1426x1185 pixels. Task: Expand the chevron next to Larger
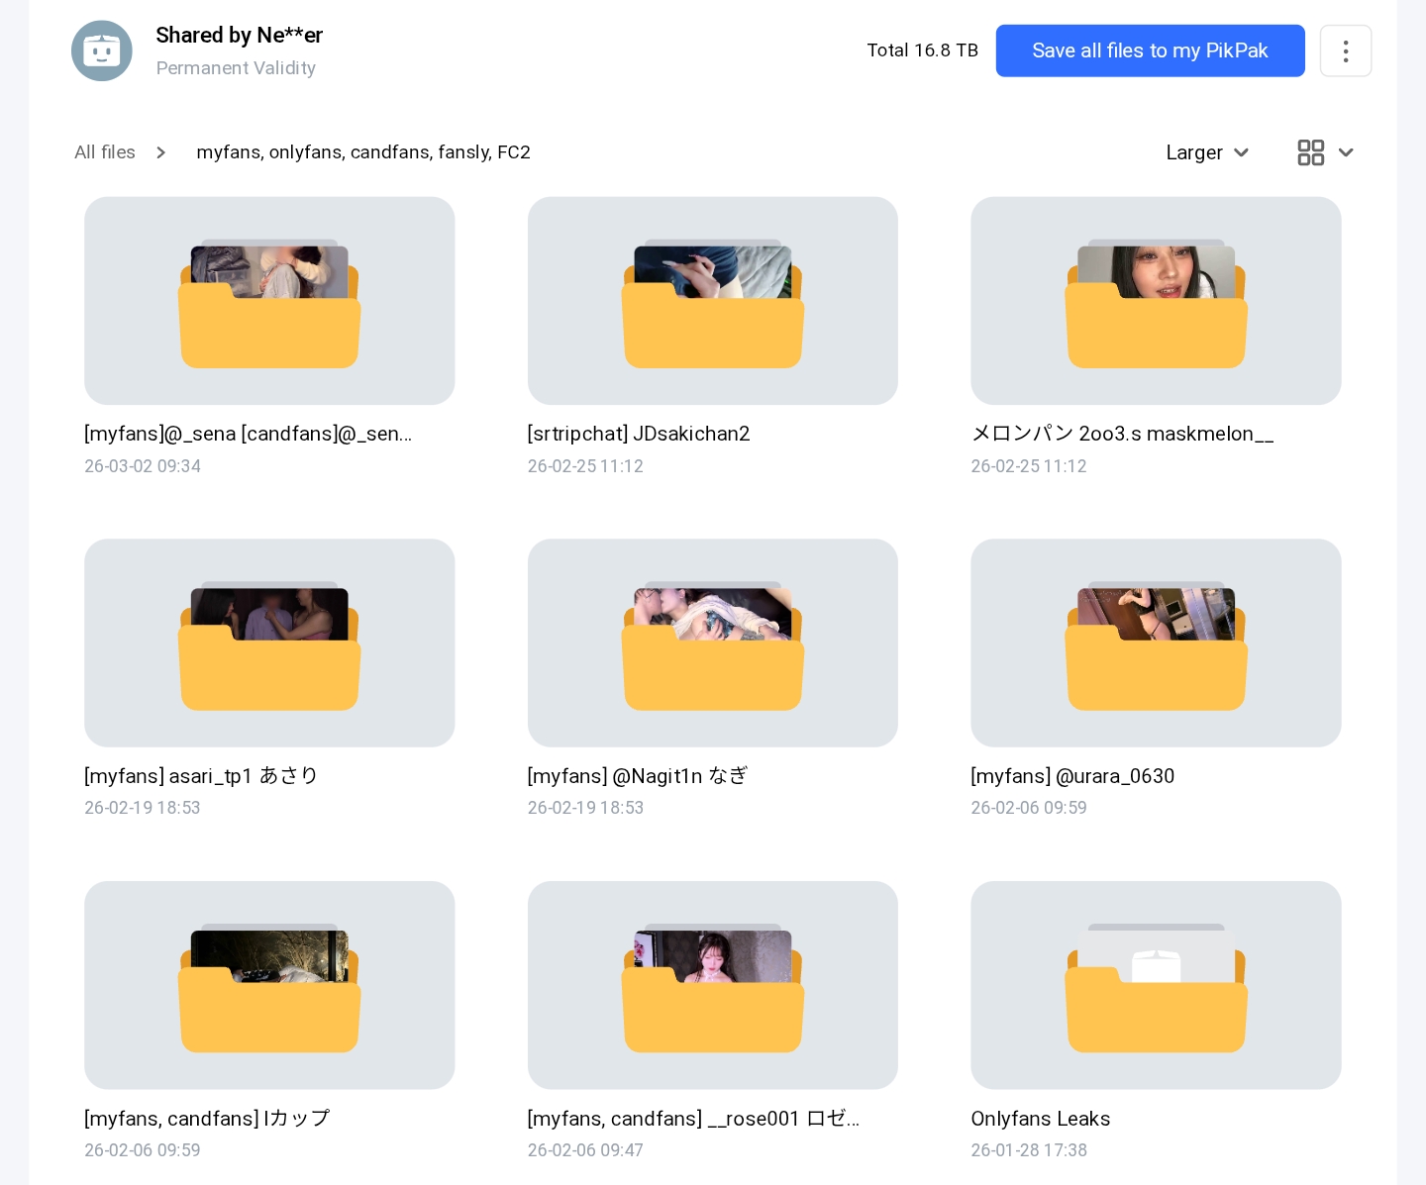1242,152
